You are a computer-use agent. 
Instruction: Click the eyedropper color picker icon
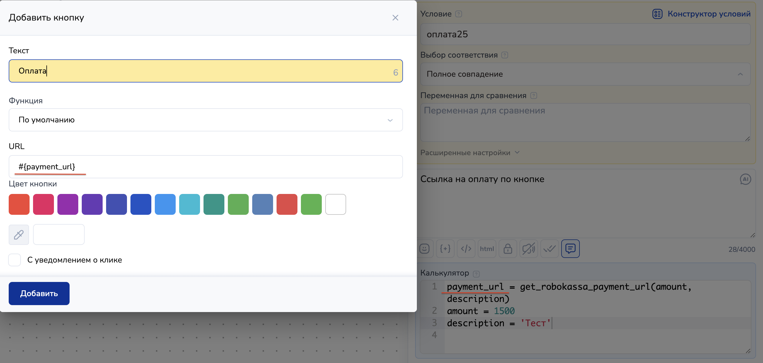(x=19, y=234)
